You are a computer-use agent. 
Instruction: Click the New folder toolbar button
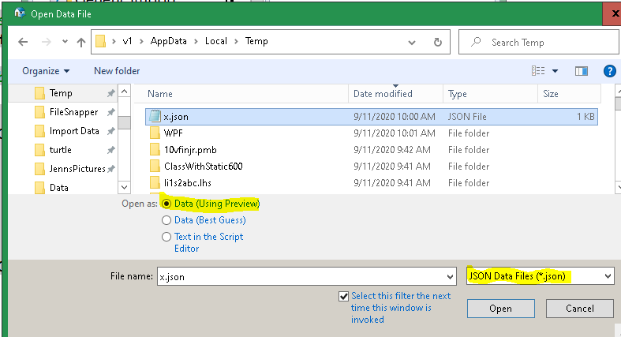click(117, 71)
